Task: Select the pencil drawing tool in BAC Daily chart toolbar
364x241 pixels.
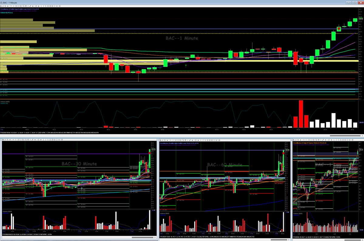Action: click(323, 140)
